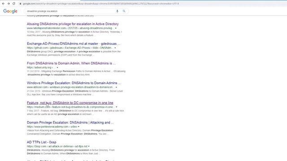
Task: Open 'Exchange-AD-Privesc/DNSAdmins.md at master' result
Action: 74,44
